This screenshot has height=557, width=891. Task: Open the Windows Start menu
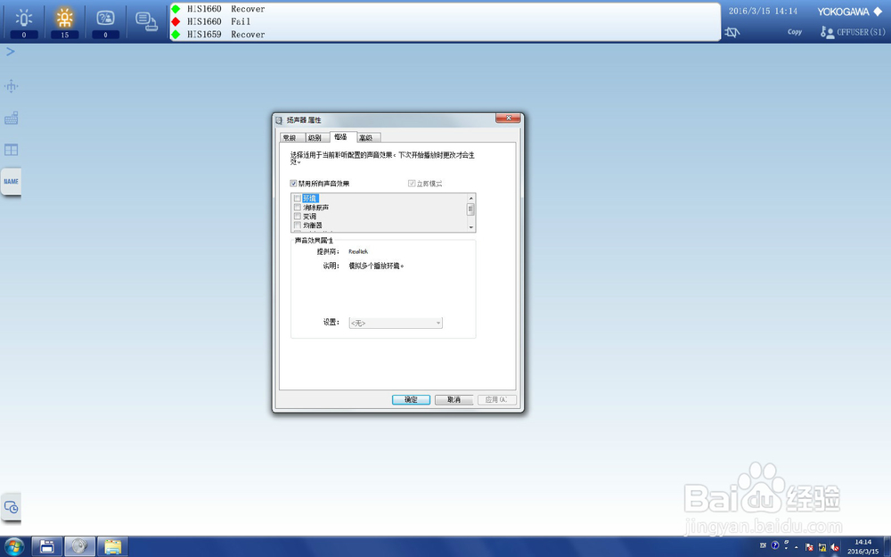(13, 547)
